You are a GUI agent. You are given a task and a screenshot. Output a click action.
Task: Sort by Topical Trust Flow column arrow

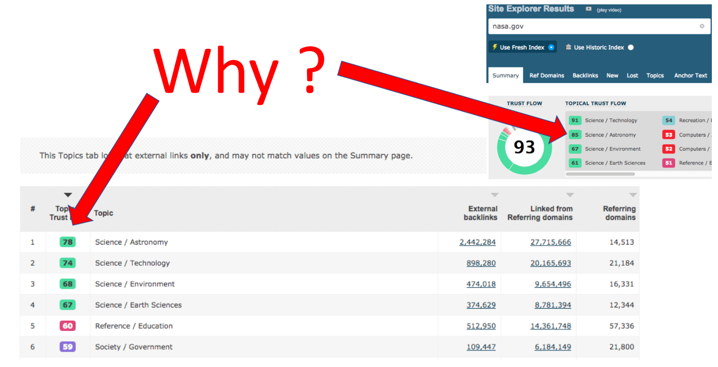tap(68, 195)
